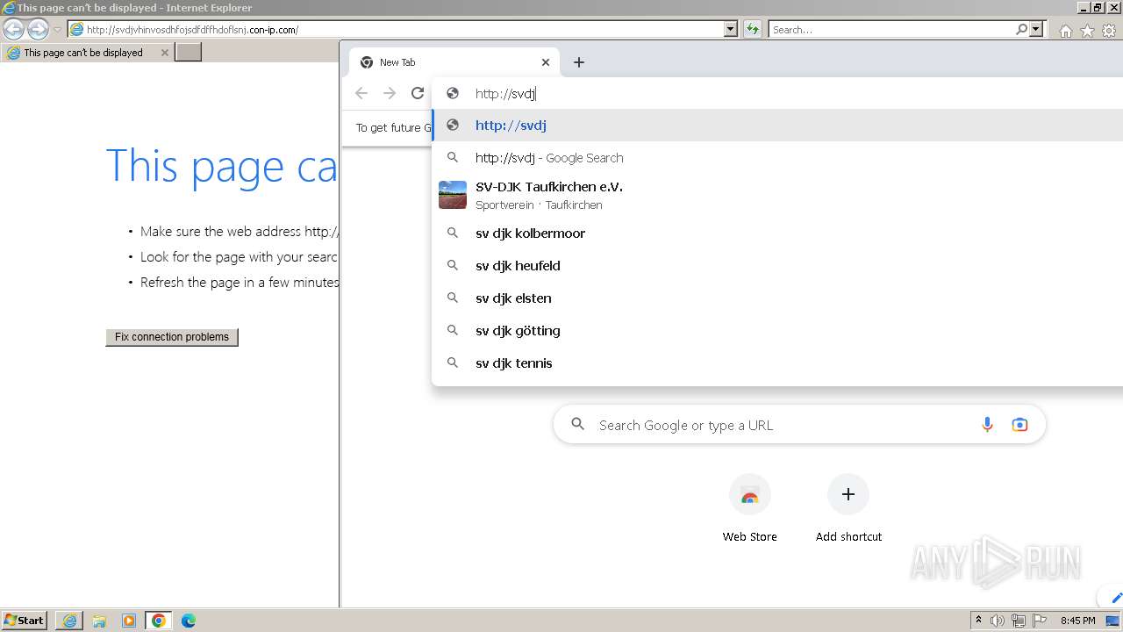The width and height of the screenshot is (1123, 632).
Task: Open Internet Explorer Favorites star
Action: [1087, 31]
